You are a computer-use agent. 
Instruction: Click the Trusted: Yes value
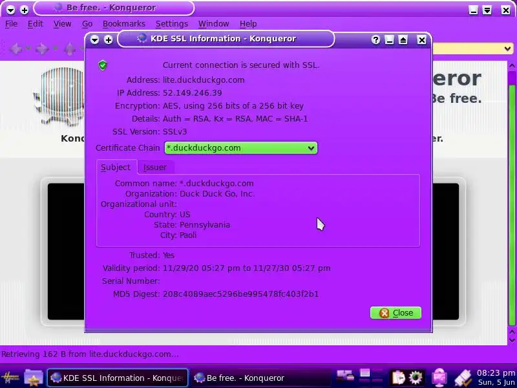point(169,255)
